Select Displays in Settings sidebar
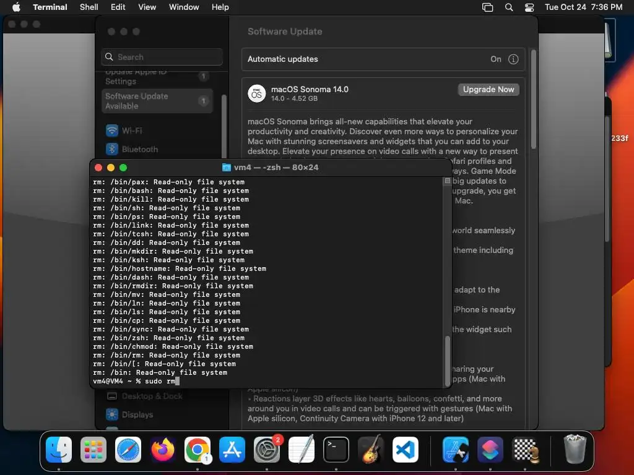Image resolution: width=634 pixels, height=475 pixels. coord(137,414)
